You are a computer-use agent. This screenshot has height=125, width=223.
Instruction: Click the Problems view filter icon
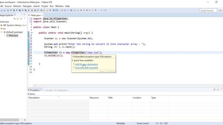[x=214, y=90]
